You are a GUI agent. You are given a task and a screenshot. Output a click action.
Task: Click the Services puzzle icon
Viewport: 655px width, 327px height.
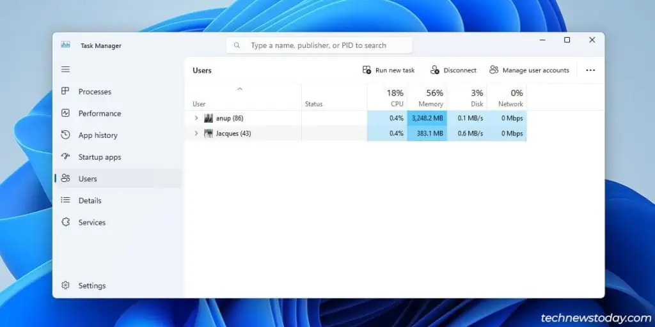[x=65, y=222]
